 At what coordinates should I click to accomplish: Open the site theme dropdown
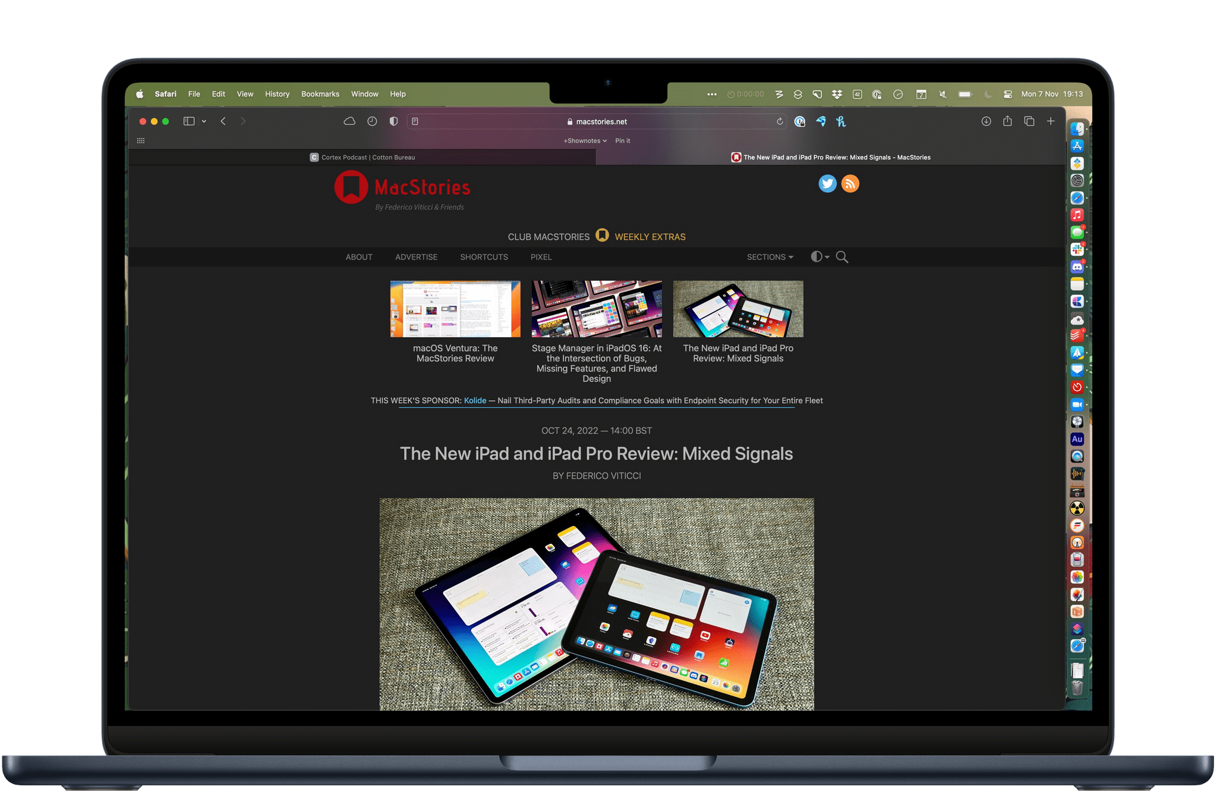coord(820,256)
